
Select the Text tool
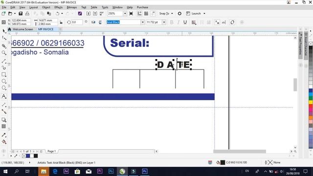click(4, 96)
